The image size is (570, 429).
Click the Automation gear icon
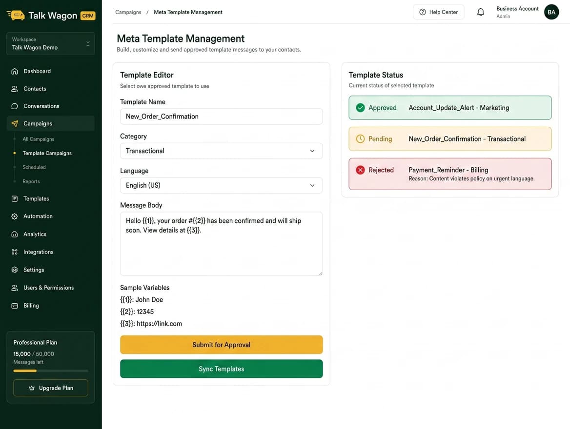15,216
